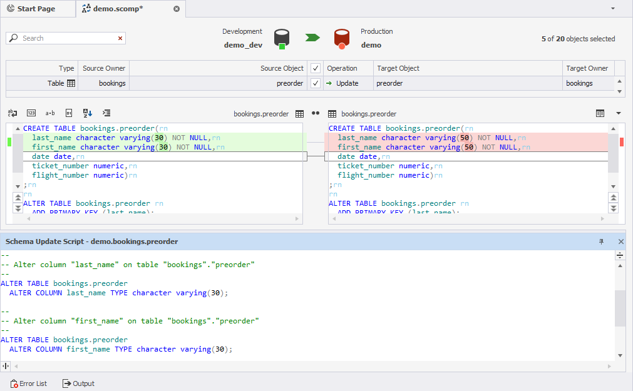Click the splitter toggle icon at script bottom-left
Screen dimensions: 633x391
coord(6,366)
